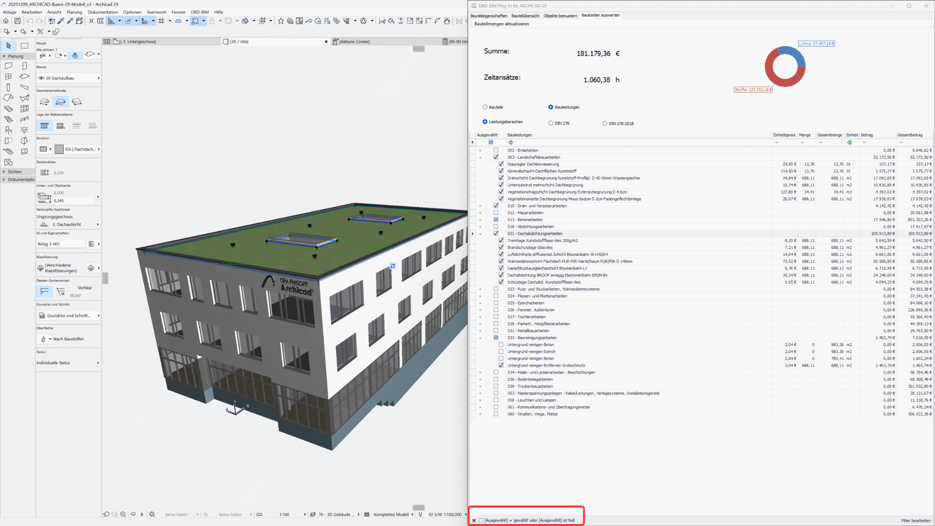The height and width of the screenshot is (526, 935).
Task: Toggle the filter expression checkbox at bottom
Action: [481, 521]
